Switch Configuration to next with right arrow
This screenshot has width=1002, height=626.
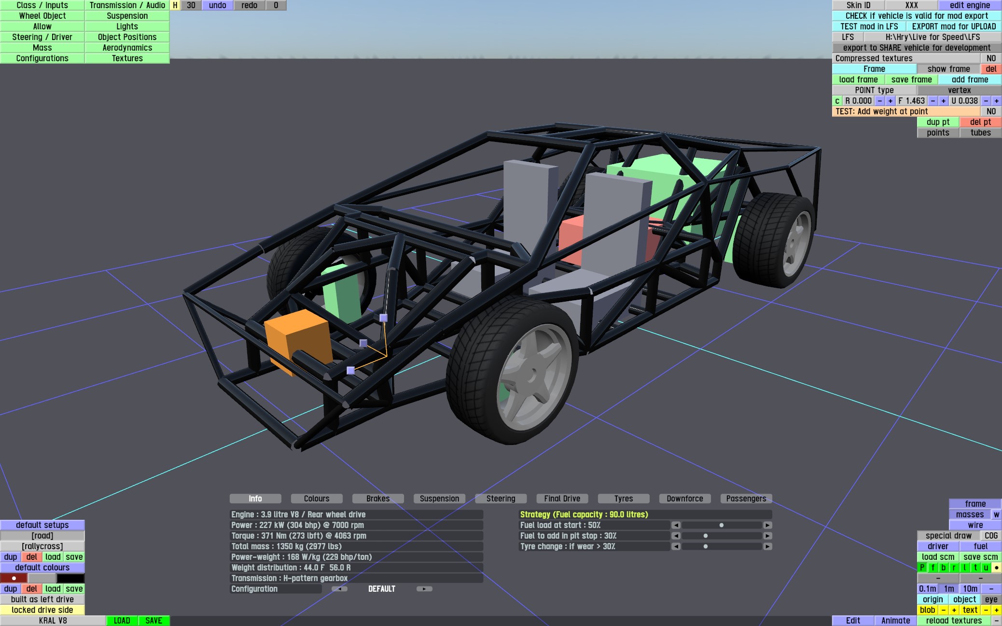click(424, 589)
